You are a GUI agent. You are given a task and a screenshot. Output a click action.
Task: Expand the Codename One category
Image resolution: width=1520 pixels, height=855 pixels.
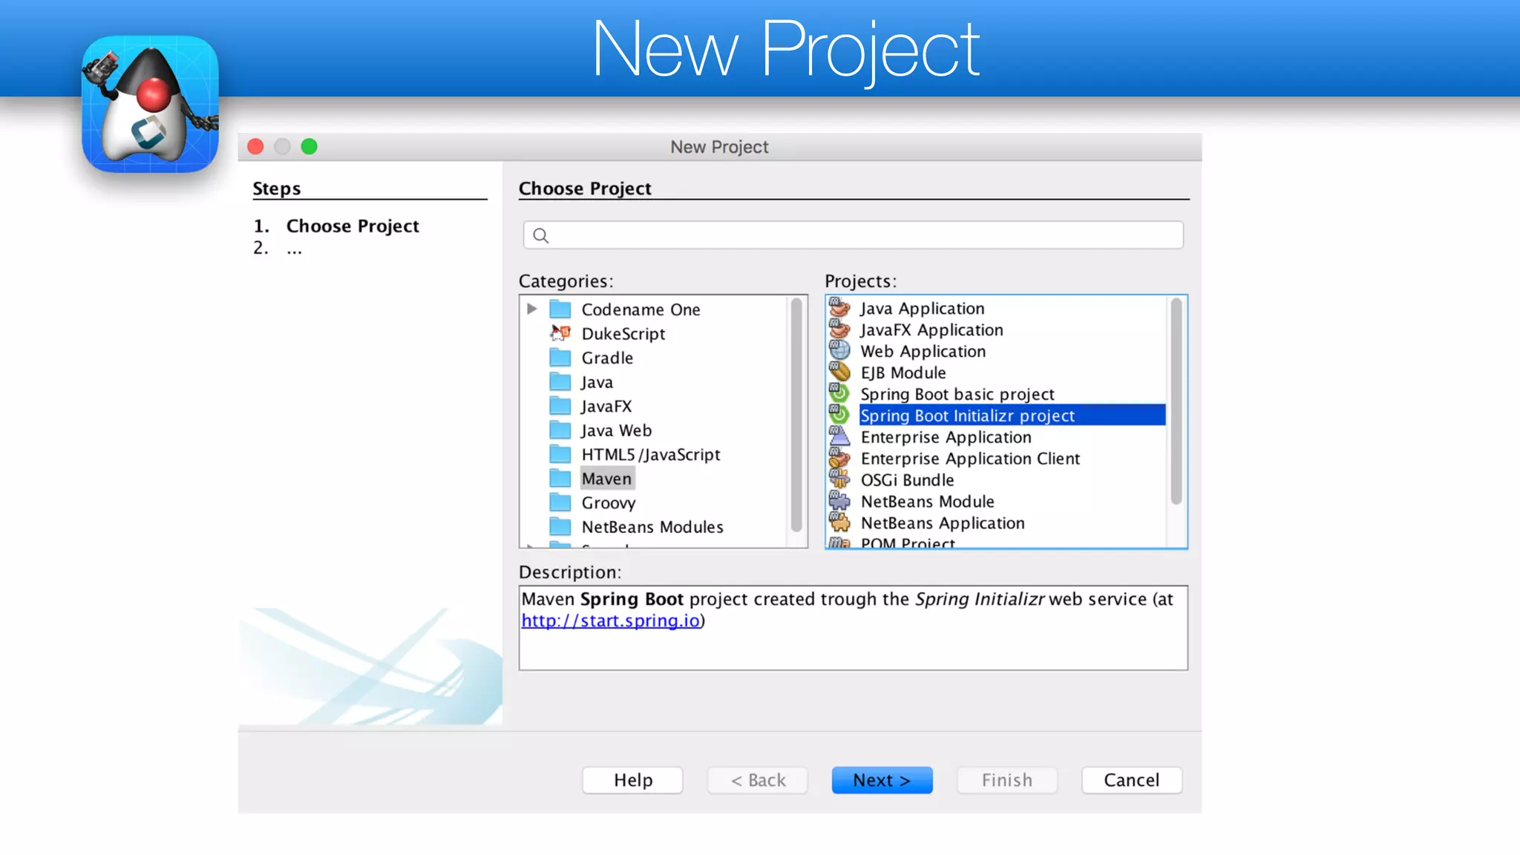(x=531, y=309)
